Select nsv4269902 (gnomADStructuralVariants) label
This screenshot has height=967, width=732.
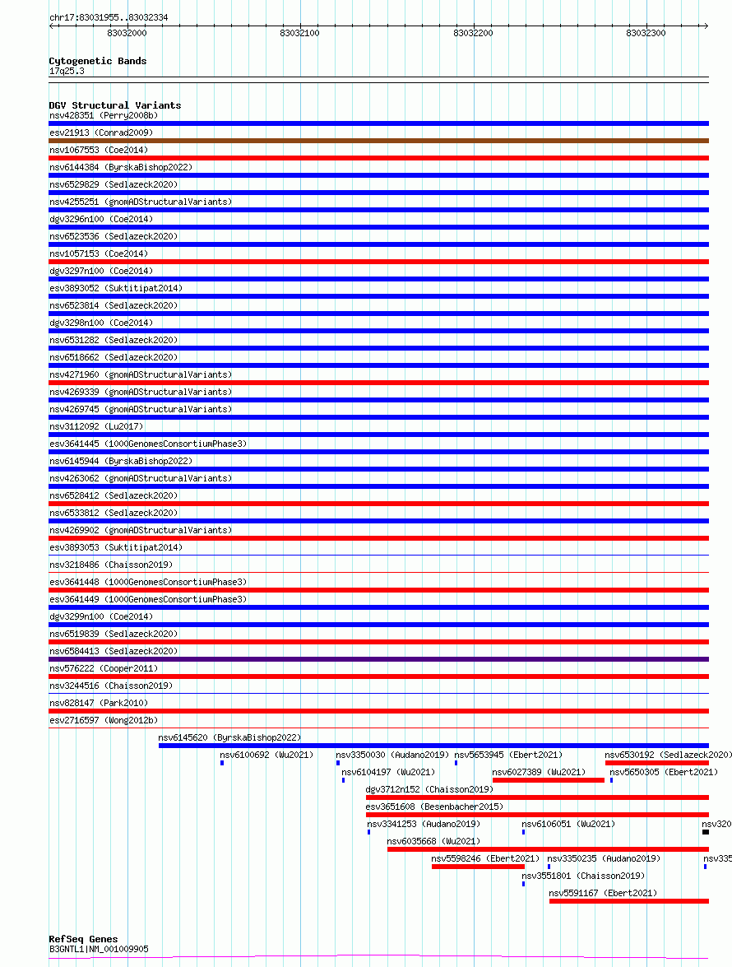coord(141,530)
